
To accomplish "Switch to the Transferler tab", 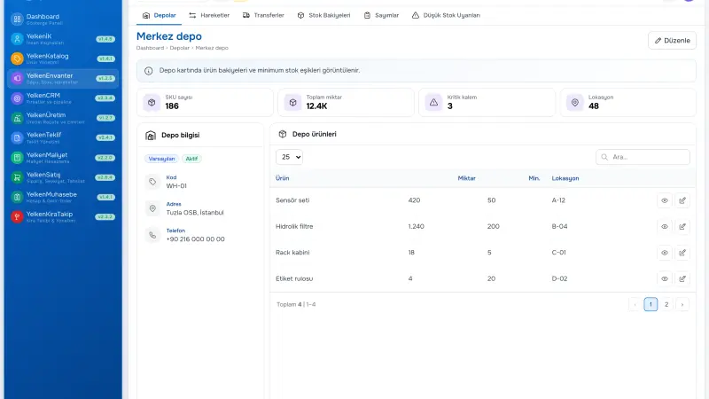I will coord(263,15).
